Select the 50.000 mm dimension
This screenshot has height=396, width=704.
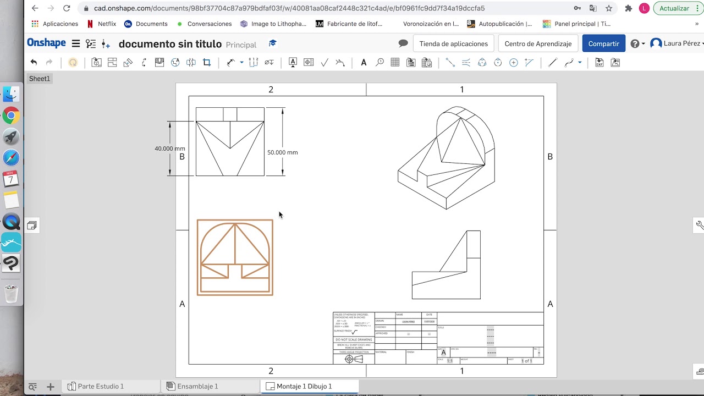point(282,152)
